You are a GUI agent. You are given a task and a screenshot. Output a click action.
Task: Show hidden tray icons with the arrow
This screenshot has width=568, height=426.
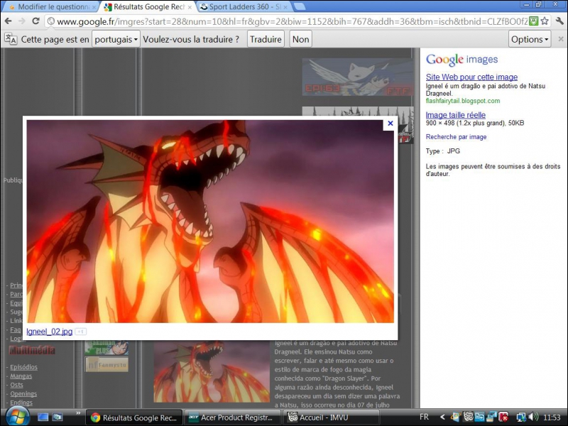[x=442, y=417]
